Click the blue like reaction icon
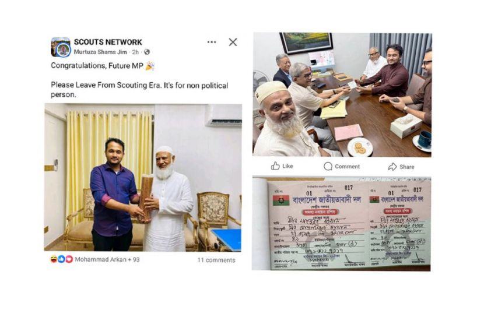 tap(61, 259)
